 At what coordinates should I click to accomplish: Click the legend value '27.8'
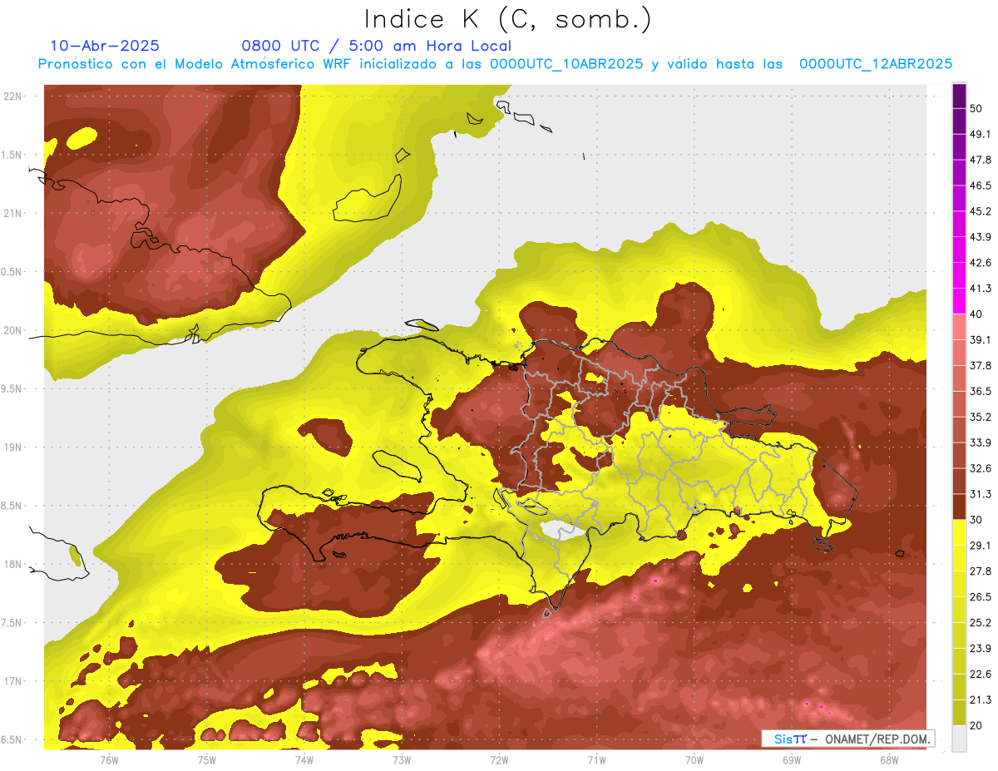981,571
